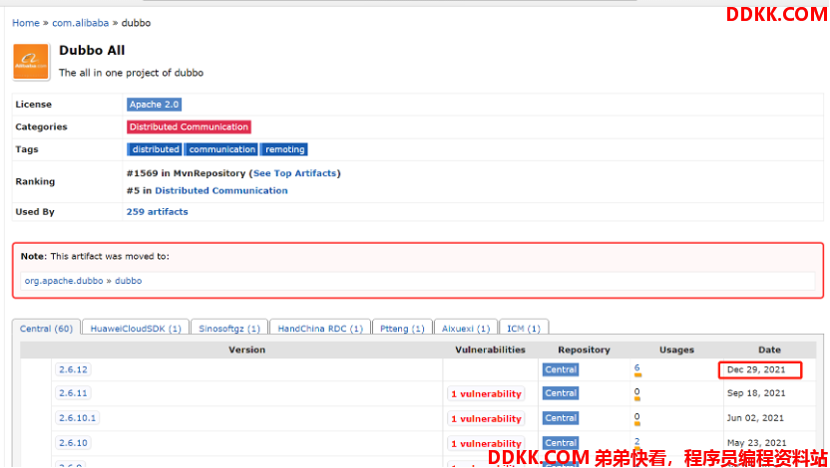Viewport: 830px width, 468px height.
Task: Click the Repository column header
Action: 584,350
